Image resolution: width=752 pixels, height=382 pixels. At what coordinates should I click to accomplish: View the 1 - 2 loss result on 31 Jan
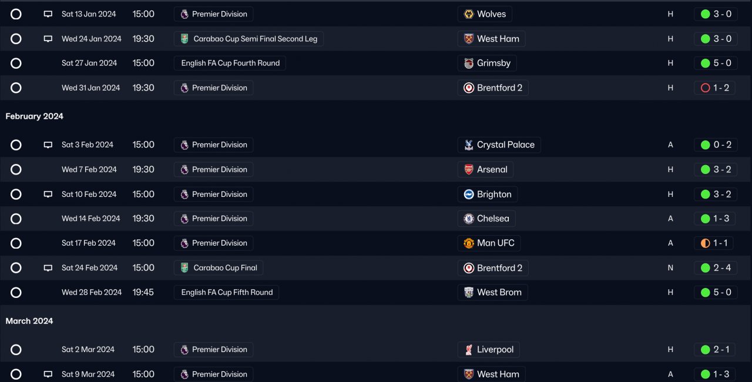tap(714, 88)
